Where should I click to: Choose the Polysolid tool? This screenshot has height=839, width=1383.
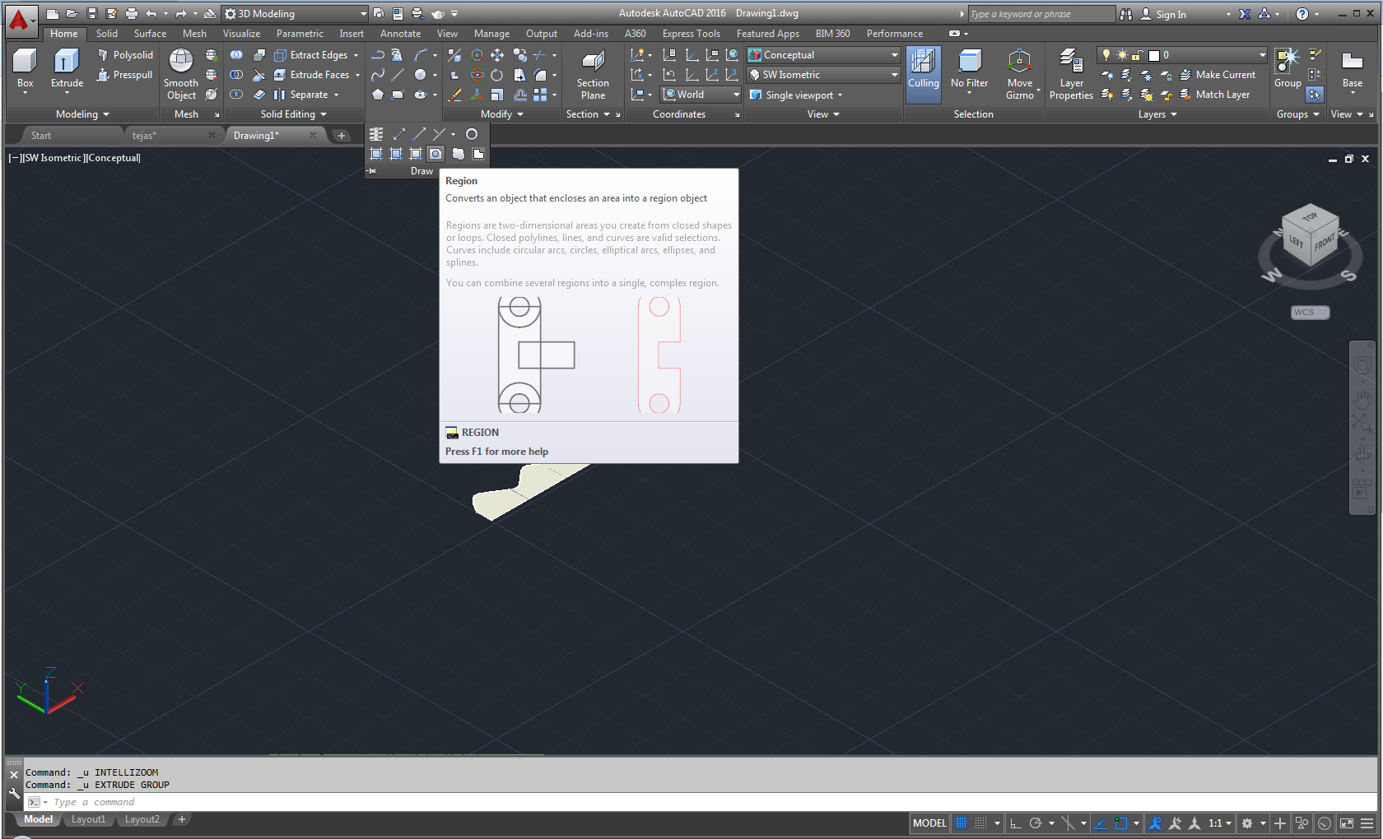click(125, 55)
